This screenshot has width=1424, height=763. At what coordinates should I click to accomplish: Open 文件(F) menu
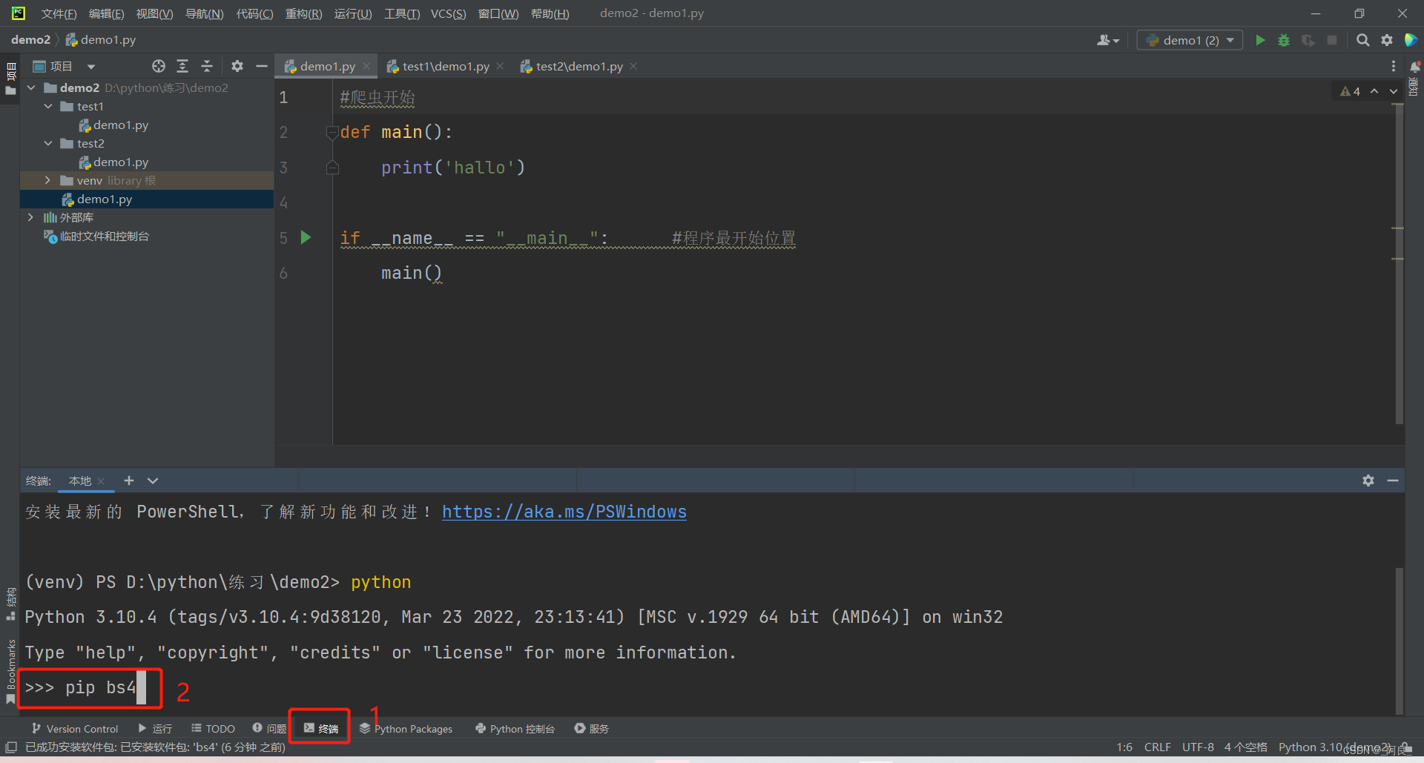[59, 13]
